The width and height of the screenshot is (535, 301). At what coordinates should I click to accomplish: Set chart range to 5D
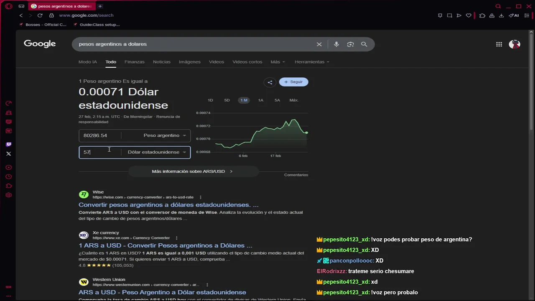pyautogui.click(x=227, y=100)
